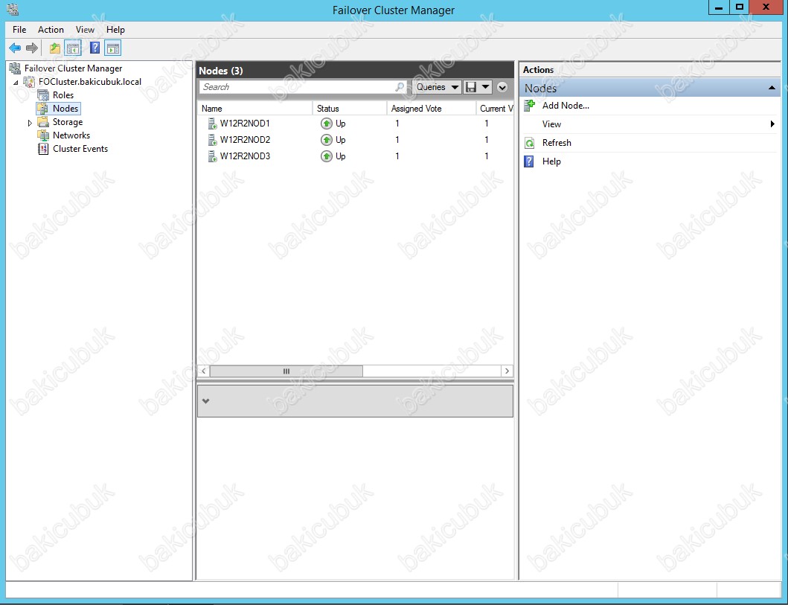Open Help from the toolbar question-mark icon
Screen dimensions: 788x605
95,48
